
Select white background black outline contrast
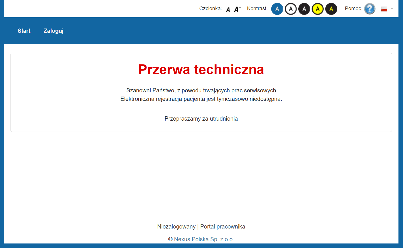click(x=291, y=9)
